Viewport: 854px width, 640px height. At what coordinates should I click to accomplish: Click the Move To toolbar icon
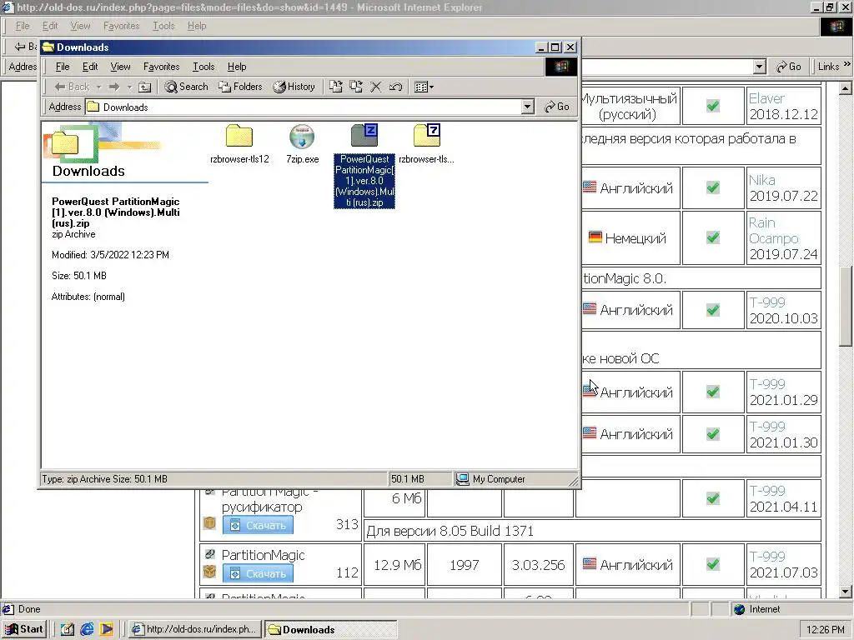[336, 87]
